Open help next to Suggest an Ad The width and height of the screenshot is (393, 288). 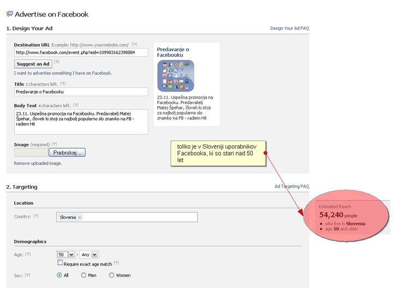57,62
